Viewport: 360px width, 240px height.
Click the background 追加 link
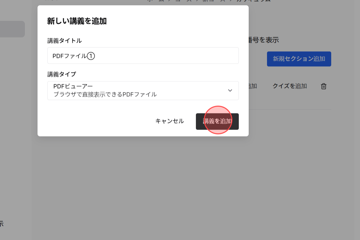[253, 86]
